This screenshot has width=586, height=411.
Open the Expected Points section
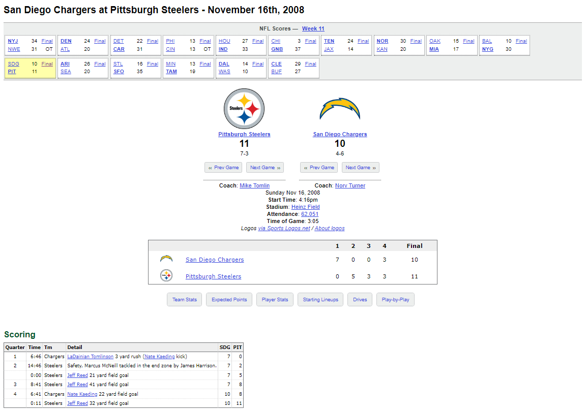point(229,299)
